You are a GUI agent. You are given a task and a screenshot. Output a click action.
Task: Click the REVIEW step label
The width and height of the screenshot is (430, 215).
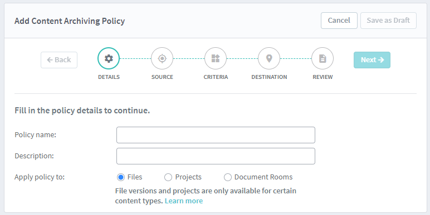click(322, 77)
